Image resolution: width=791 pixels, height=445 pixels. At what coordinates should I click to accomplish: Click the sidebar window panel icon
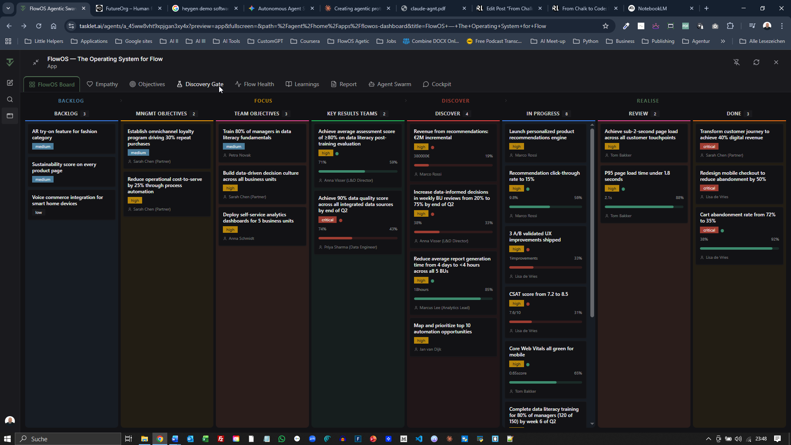(x=10, y=116)
